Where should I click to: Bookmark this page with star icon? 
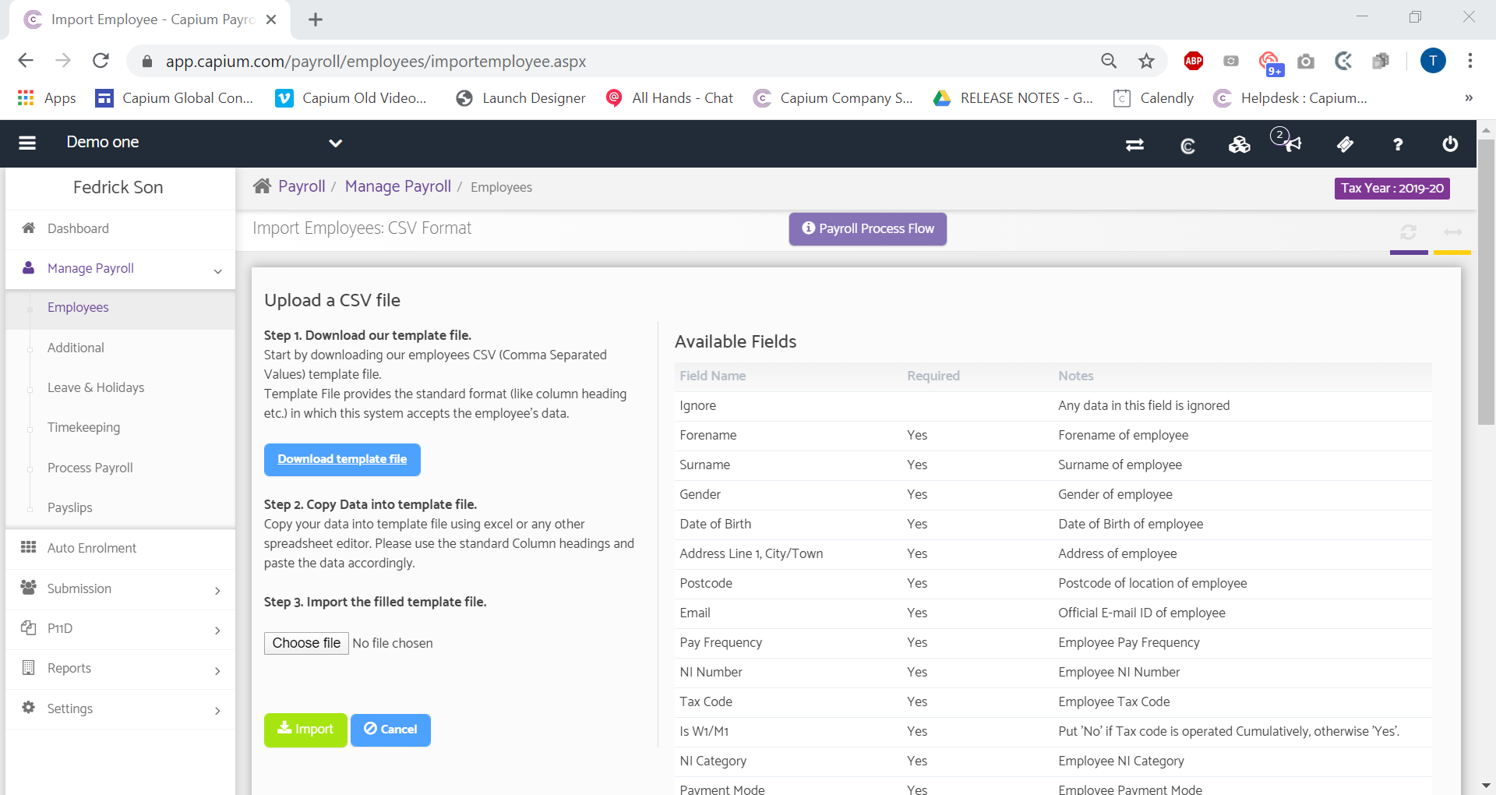point(1146,61)
